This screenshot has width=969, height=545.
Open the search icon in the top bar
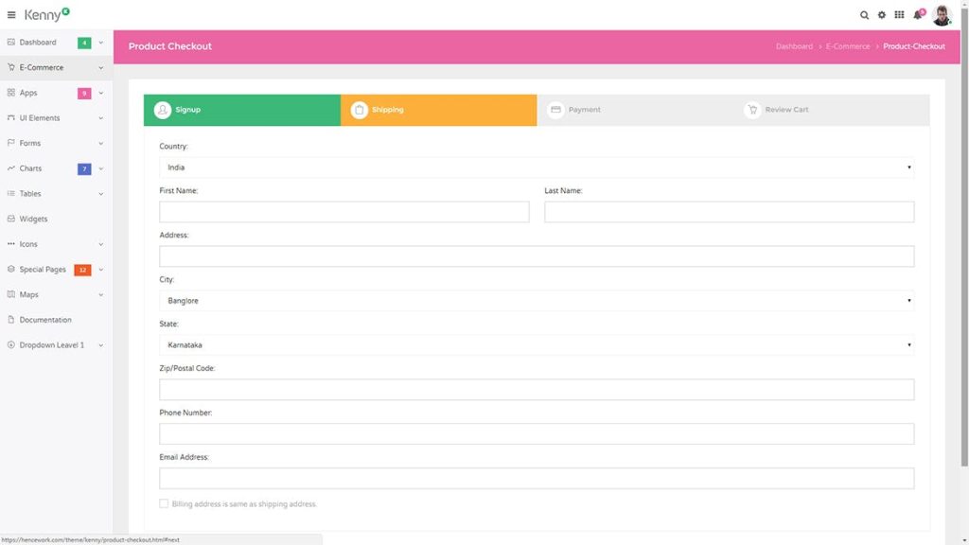863,15
